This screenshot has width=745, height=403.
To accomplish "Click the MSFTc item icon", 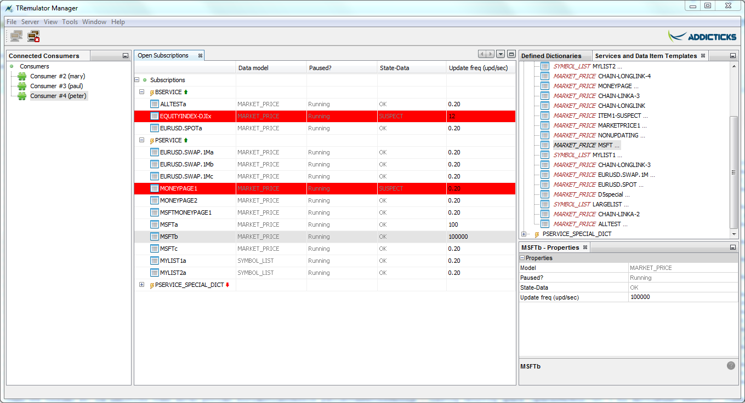I will coord(155,249).
